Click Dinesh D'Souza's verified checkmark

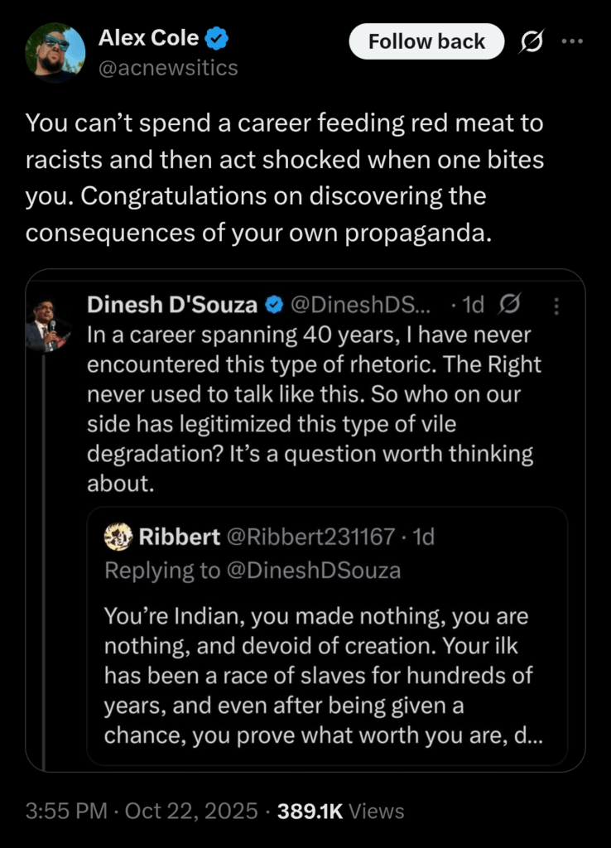click(x=273, y=305)
